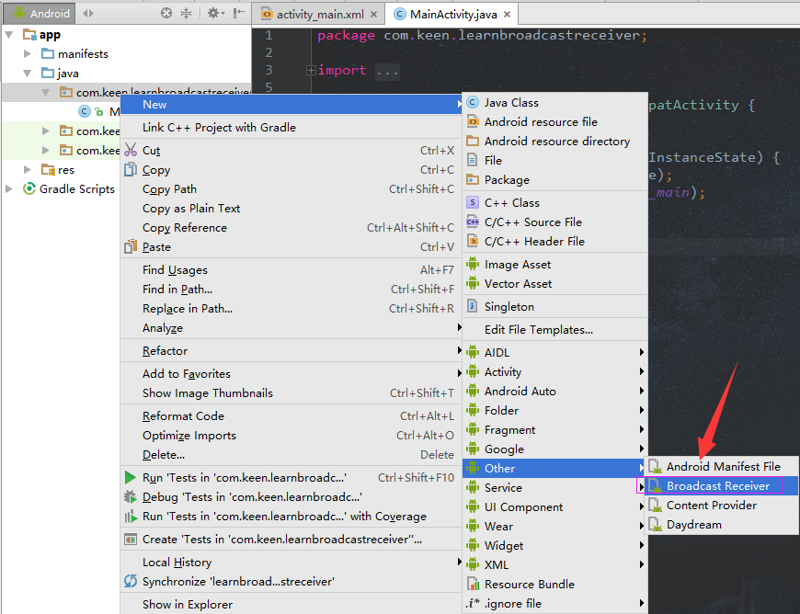Choose Link C++ Project with Gradle

pyautogui.click(x=291, y=128)
